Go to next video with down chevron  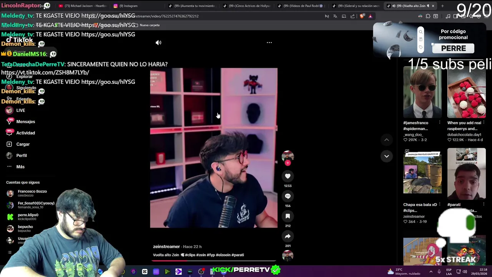click(x=386, y=156)
